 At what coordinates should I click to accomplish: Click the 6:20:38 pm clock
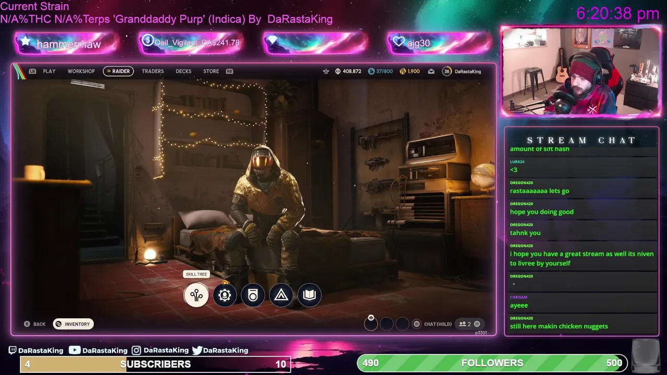coord(617,14)
